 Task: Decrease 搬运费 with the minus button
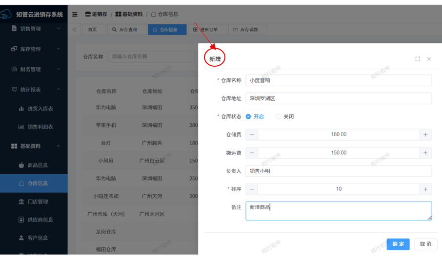[252, 153]
